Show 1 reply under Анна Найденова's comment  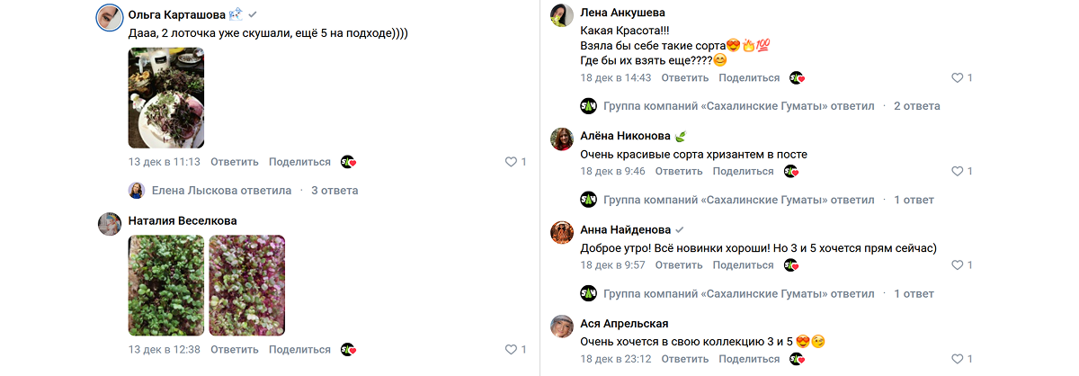coord(914,293)
